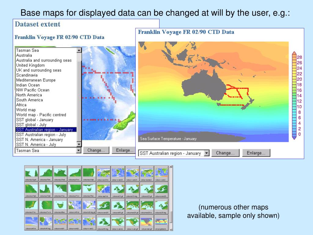Choose the sst-jul-nam.gif thumbnail
The width and height of the screenshot is (313, 235).
147,222
